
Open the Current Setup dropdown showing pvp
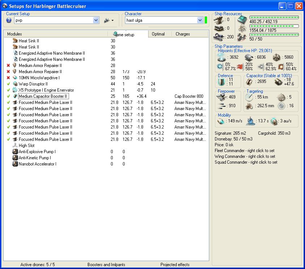click(x=96, y=20)
